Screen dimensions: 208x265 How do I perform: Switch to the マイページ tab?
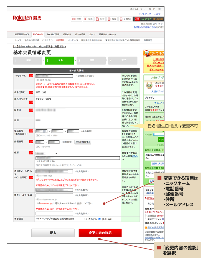pyautogui.click(x=38, y=35)
